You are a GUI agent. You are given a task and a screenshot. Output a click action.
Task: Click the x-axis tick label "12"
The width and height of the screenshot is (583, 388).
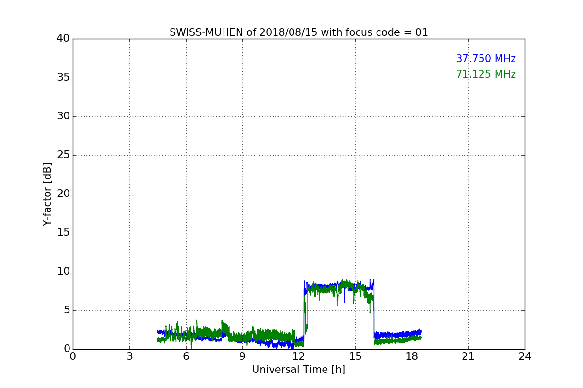coord(299,356)
